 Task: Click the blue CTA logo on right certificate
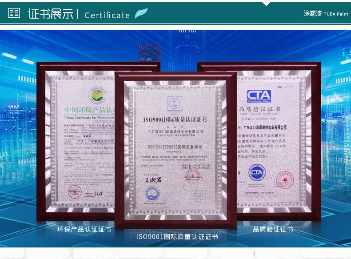[259, 96]
